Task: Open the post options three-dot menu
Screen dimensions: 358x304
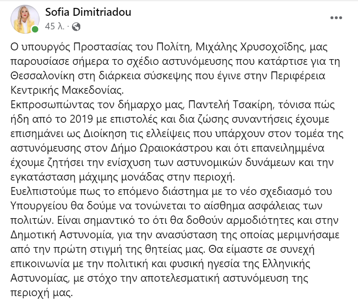Action: [336, 18]
